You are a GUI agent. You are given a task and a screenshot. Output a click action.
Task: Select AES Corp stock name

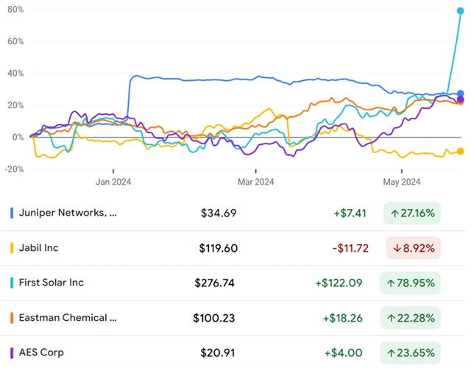(x=43, y=353)
